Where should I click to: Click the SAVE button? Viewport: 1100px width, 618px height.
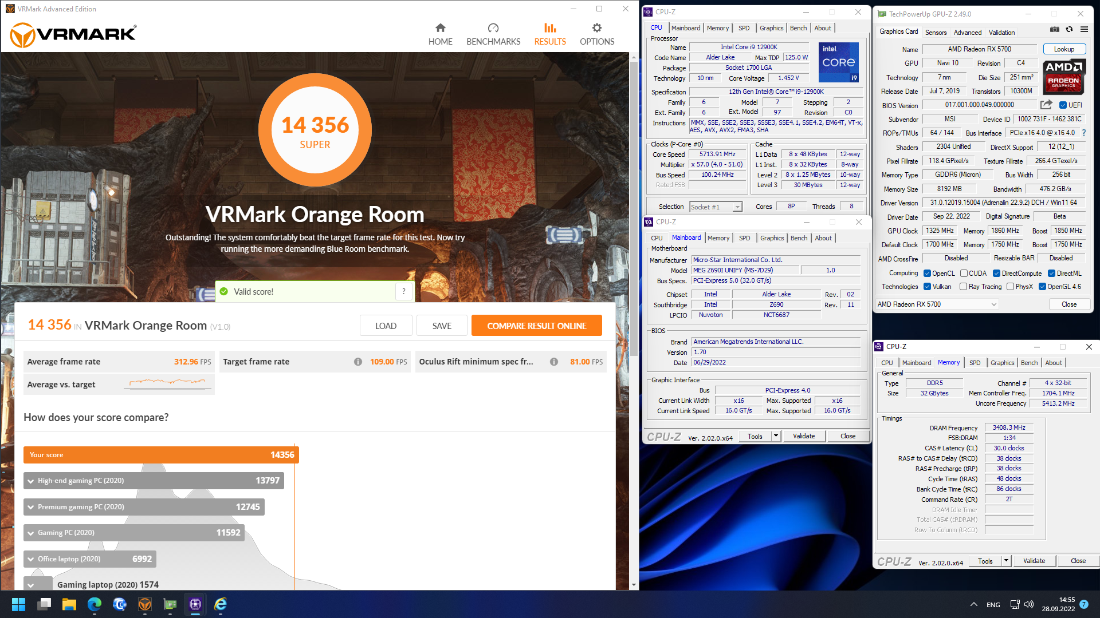coord(442,326)
